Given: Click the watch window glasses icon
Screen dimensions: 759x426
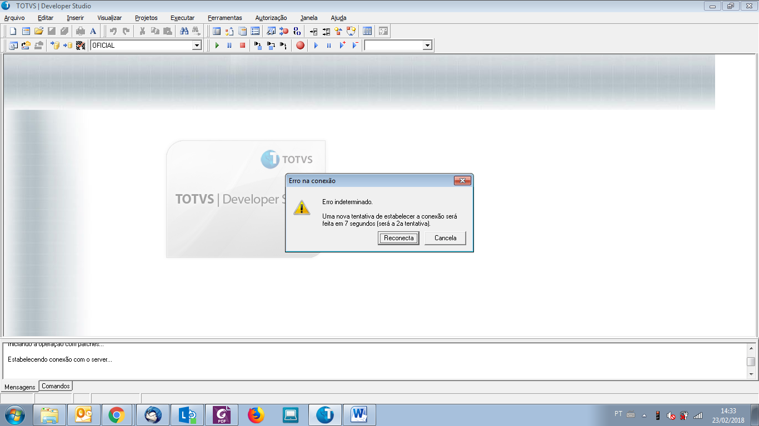Looking at the screenshot, I should (x=271, y=31).
